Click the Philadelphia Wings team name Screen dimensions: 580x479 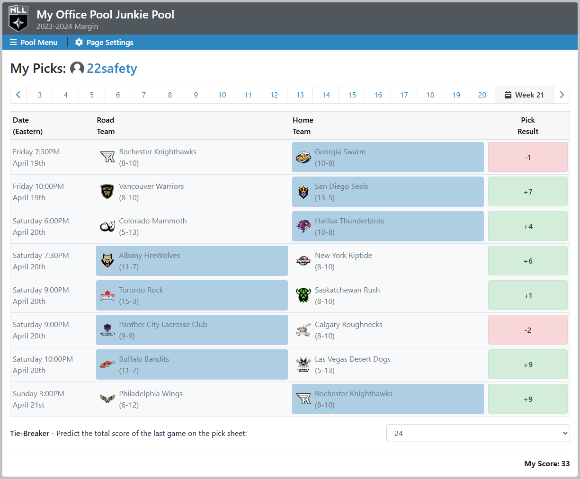[151, 394]
